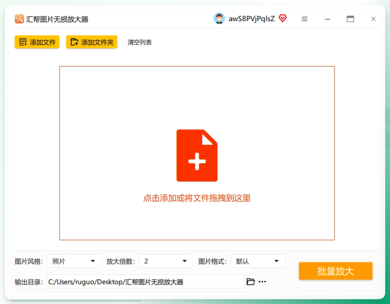390x304 pixels.
Task: Open the 放大倍数 dropdown showing 2
Action: click(x=165, y=261)
